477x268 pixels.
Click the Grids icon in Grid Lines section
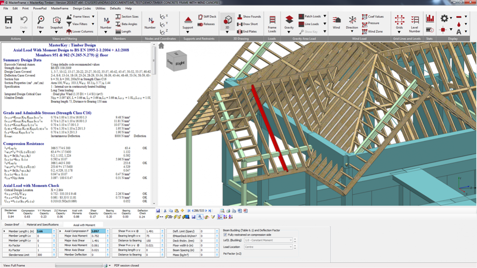(x=399, y=20)
